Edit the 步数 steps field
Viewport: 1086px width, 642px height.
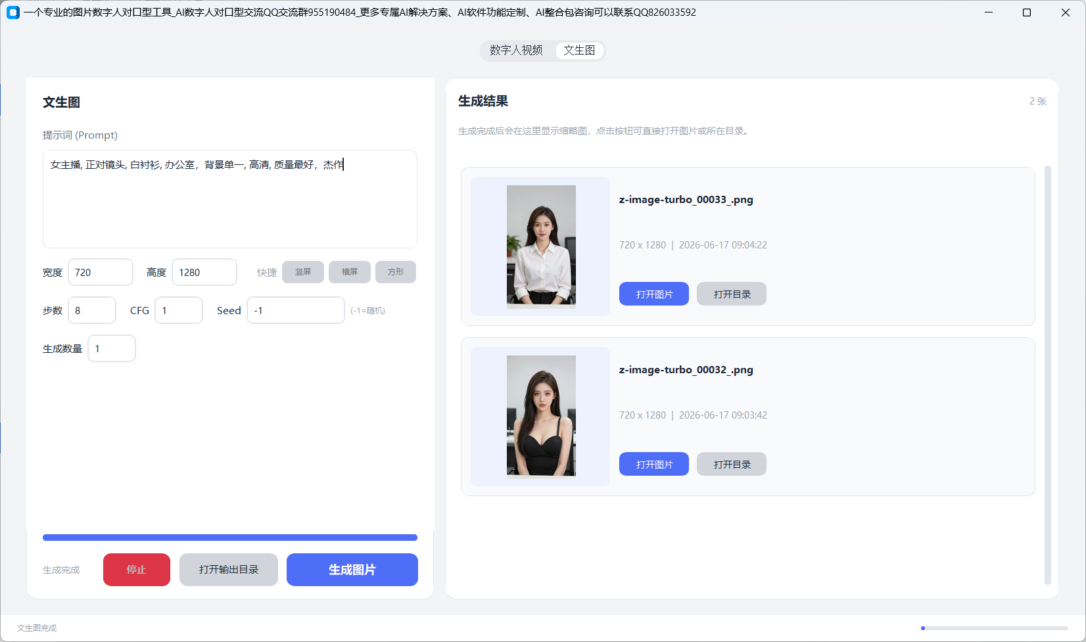(x=92, y=310)
